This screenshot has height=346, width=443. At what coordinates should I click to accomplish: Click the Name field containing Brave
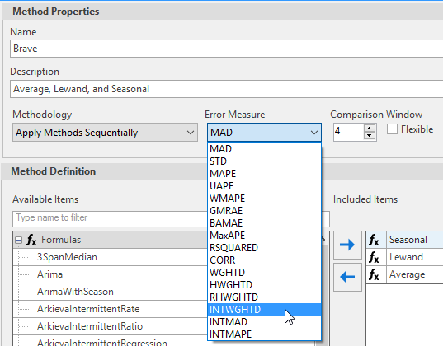point(226,49)
